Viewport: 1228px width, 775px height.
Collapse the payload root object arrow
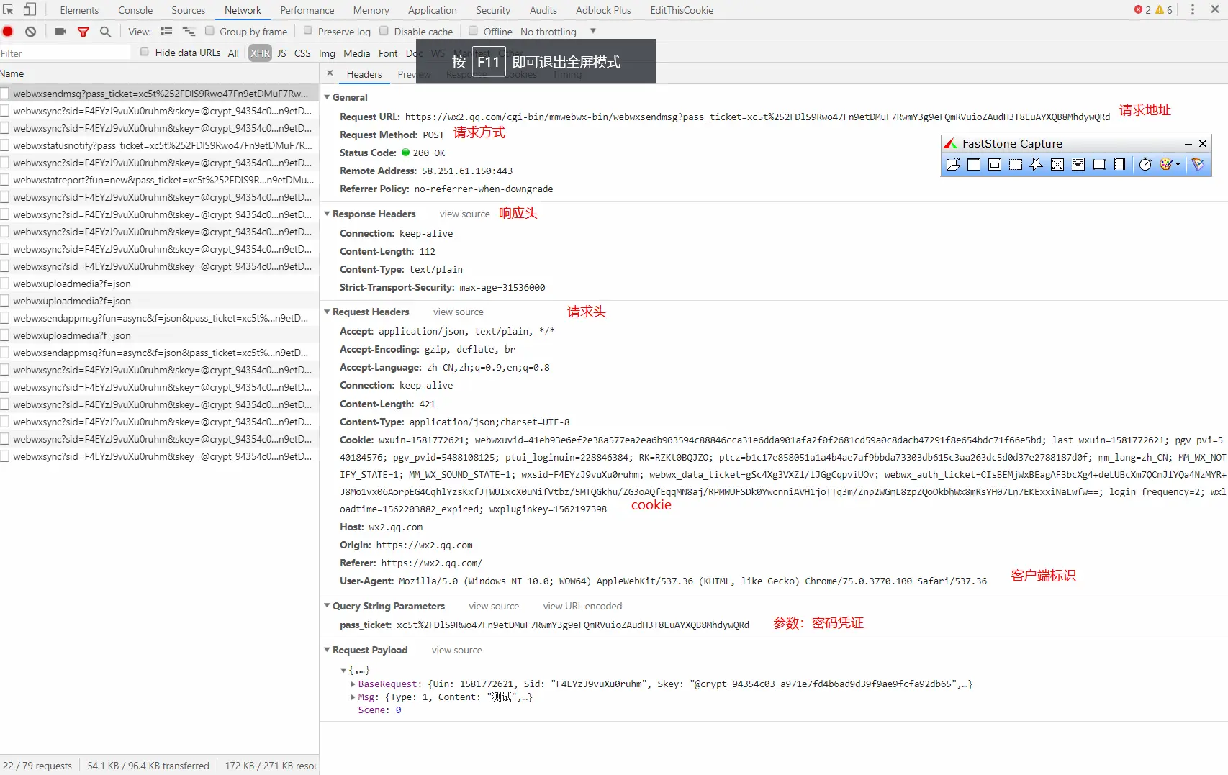point(343,670)
